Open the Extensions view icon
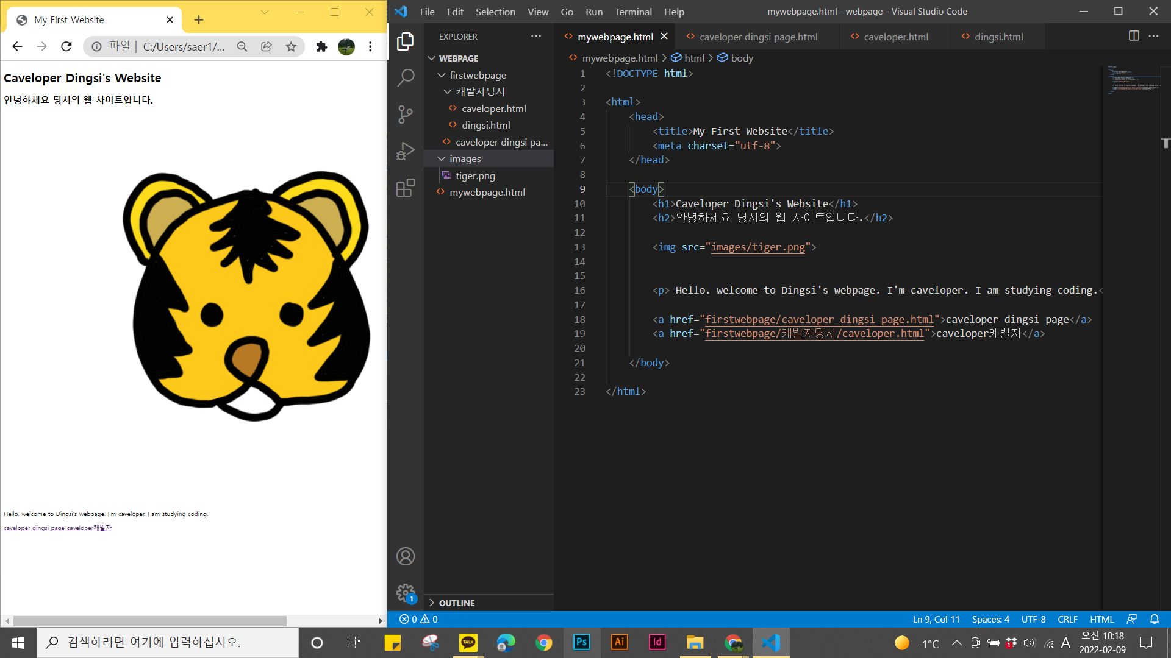 click(x=406, y=188)
